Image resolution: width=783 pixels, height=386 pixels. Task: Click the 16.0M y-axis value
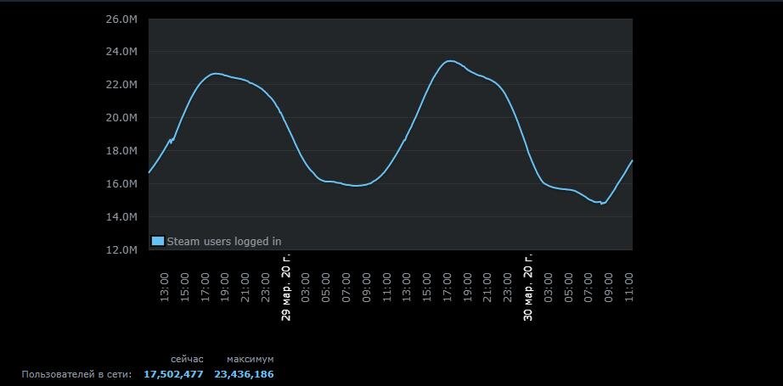(121, 184)
